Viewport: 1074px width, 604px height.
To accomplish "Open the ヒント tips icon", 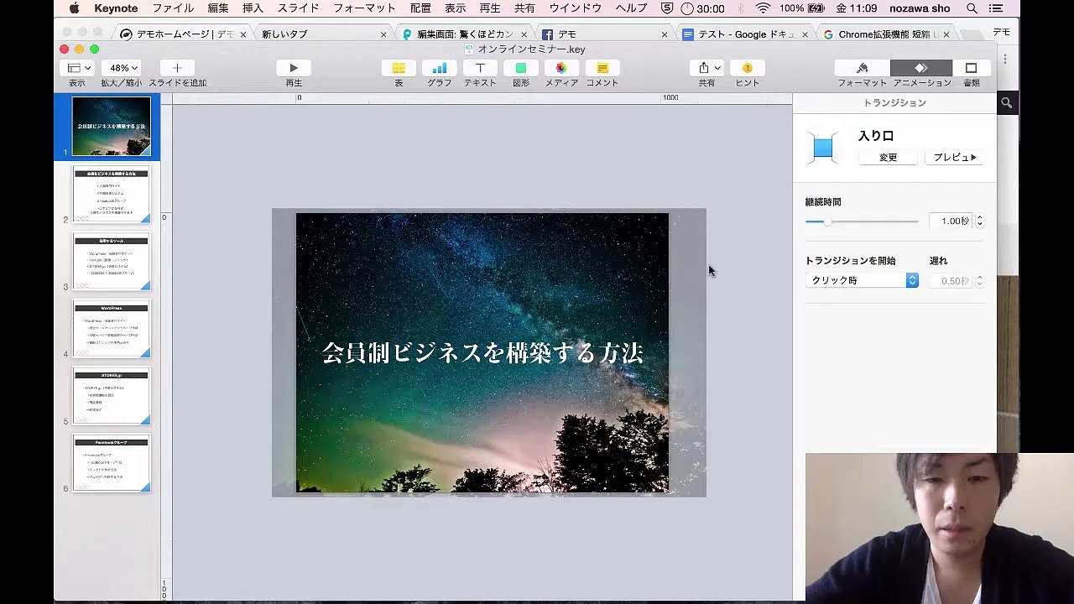I will click(748, 68).
